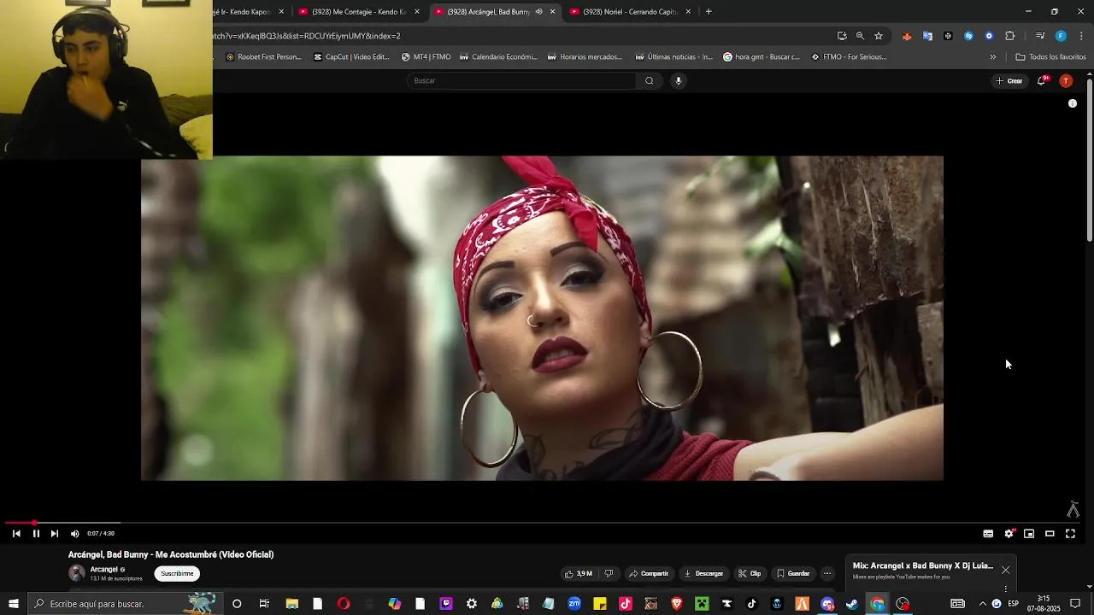Toggle subtitles on the video player
The width and height of the screenshot is (1094, 615).
tap(988, 534)
